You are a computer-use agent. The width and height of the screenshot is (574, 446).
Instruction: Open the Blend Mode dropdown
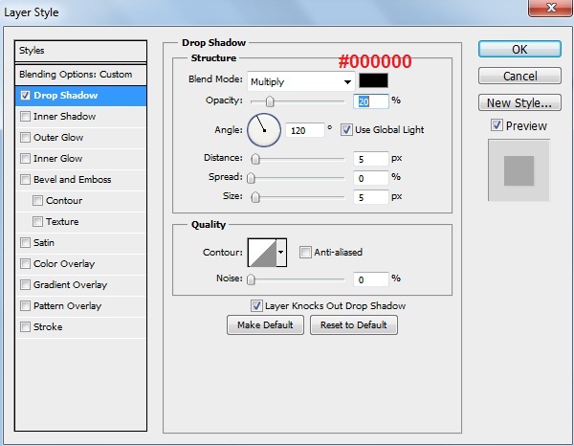pos(301,82)
